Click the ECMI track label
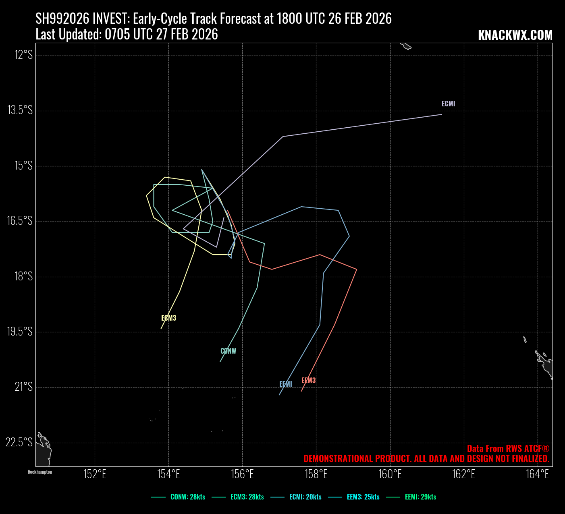The image size is (565, 514). [448, 104]
